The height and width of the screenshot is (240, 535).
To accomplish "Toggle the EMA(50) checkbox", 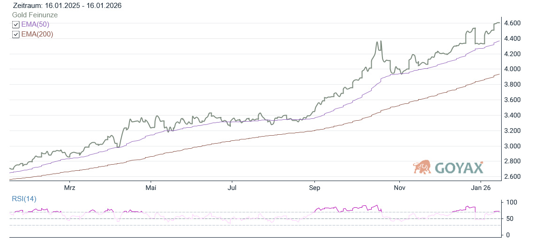I will 15,25.
